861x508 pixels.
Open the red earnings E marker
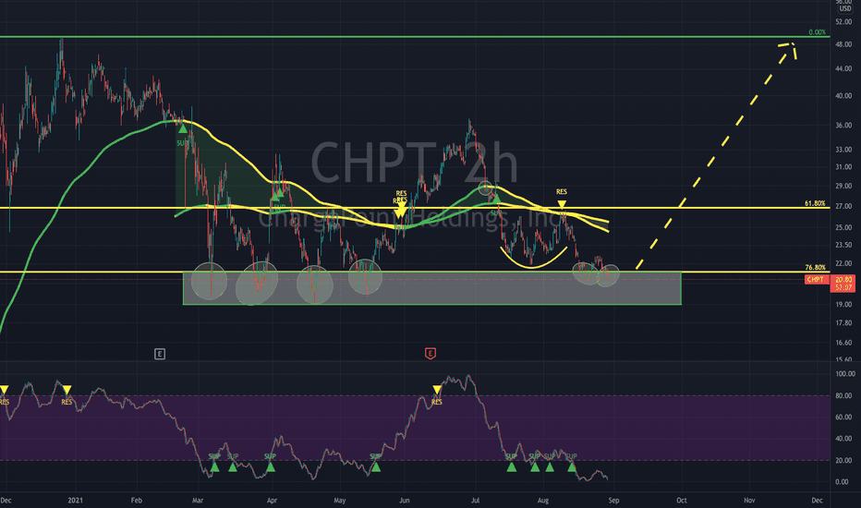pyautogui.click(x=430, y=354)
